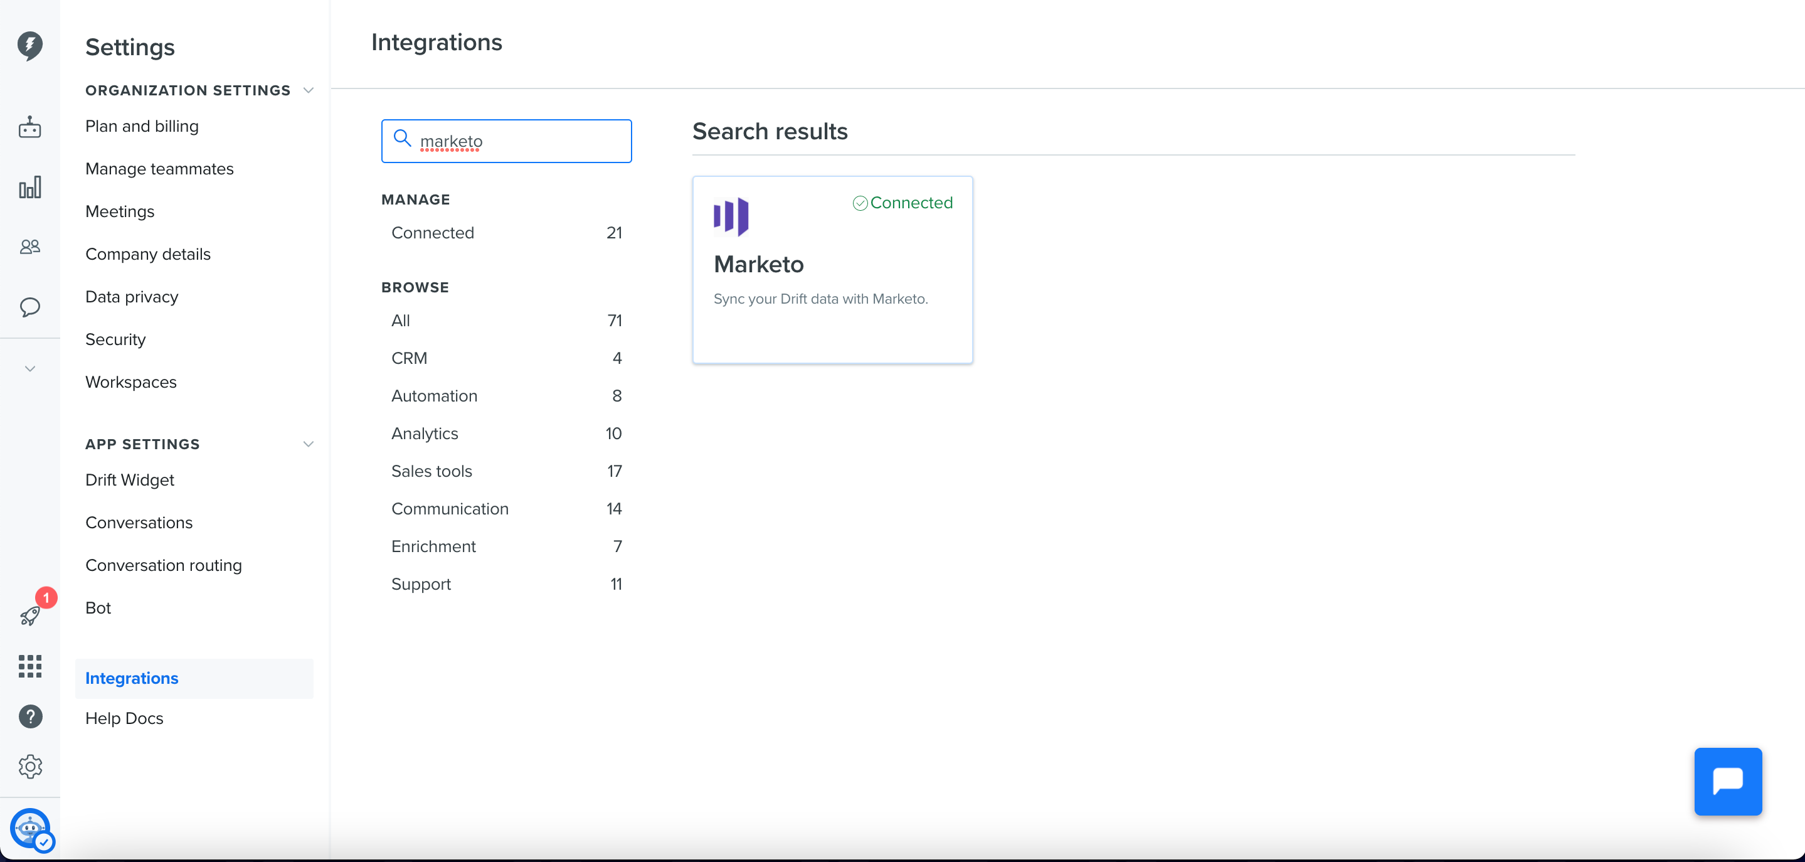
Task: Browse Analytics integrations
Action: click(507, 434)
